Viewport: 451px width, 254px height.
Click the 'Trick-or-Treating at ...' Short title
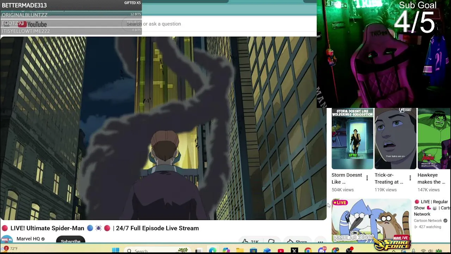click(389, 179)
